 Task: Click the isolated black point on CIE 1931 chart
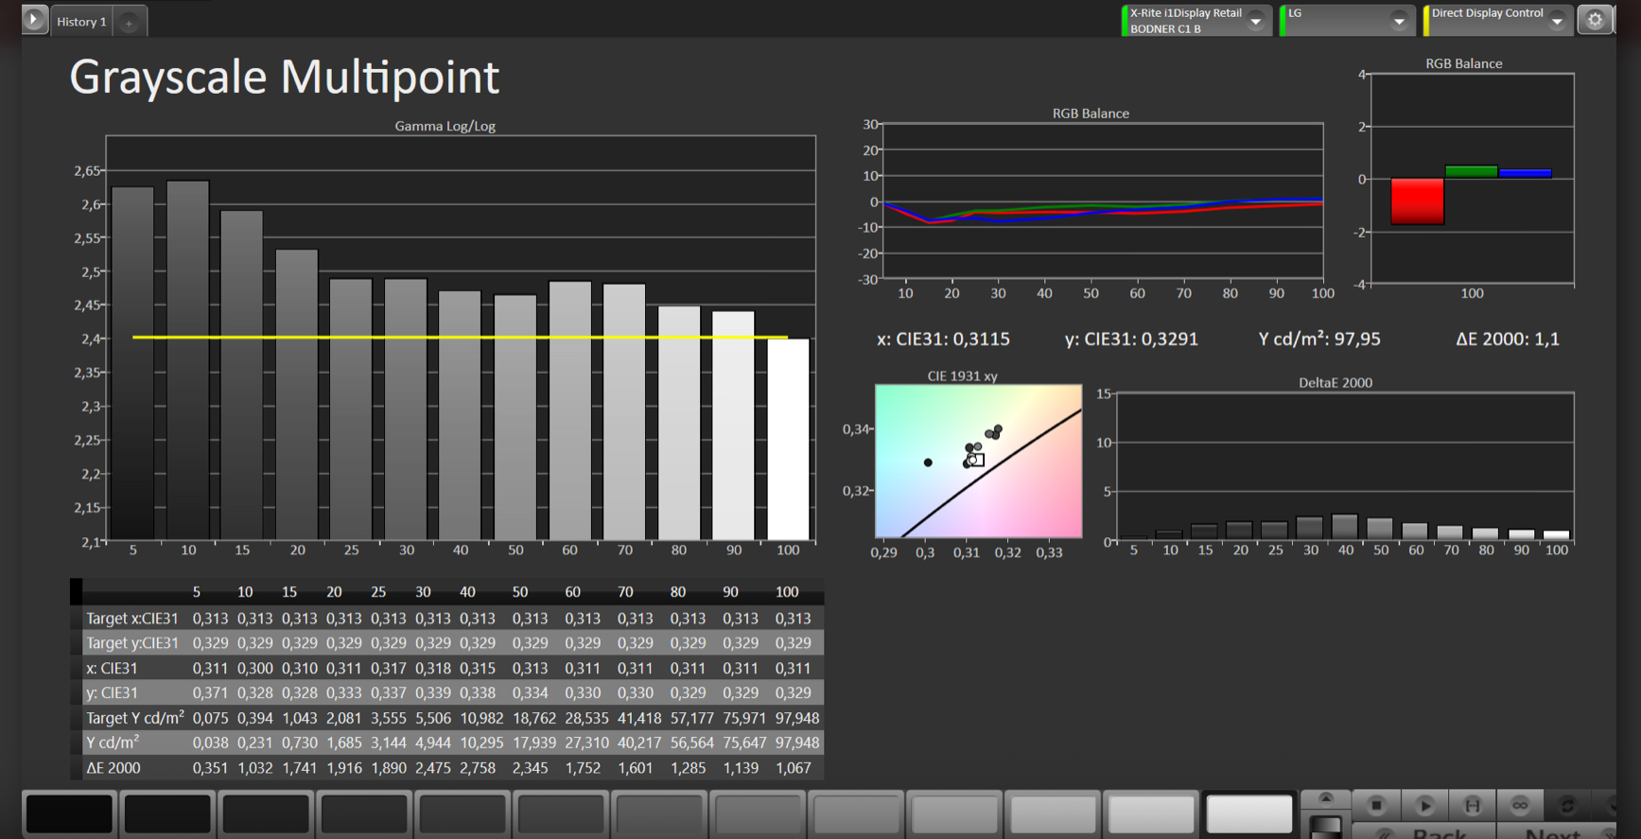point(928,463)
